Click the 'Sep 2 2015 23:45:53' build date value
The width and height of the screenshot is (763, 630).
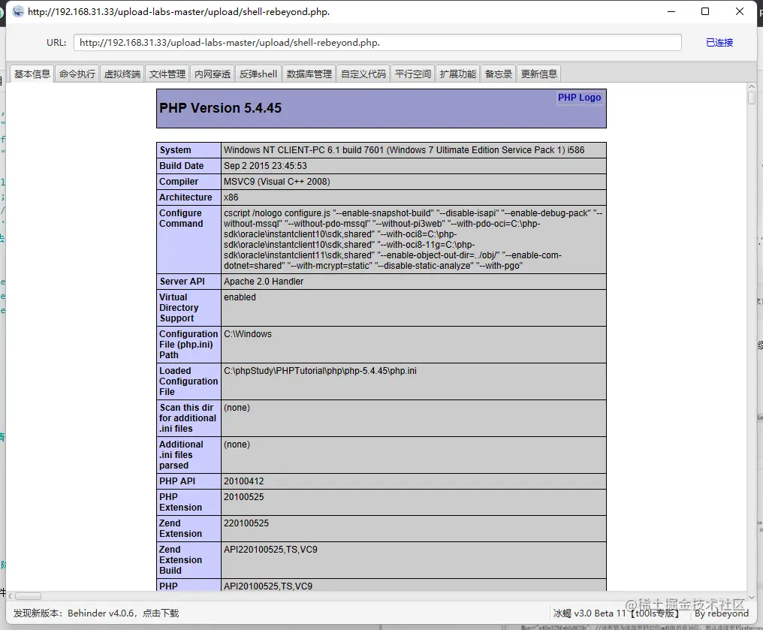[x=265, y=166]
